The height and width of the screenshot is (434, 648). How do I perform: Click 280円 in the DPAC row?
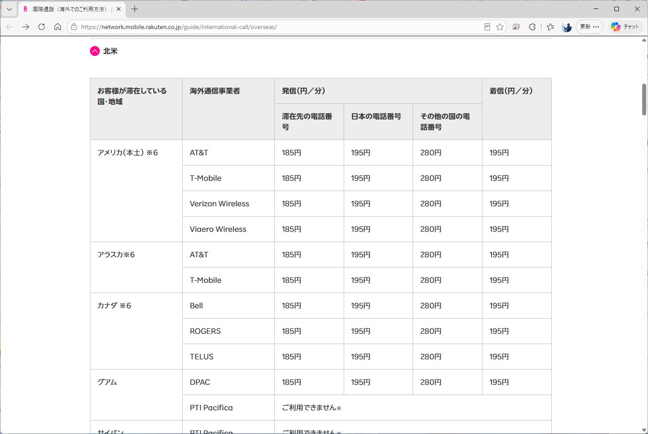pos(431,382)
